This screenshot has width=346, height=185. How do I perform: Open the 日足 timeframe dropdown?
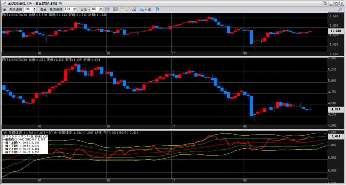tap(84, 9)
